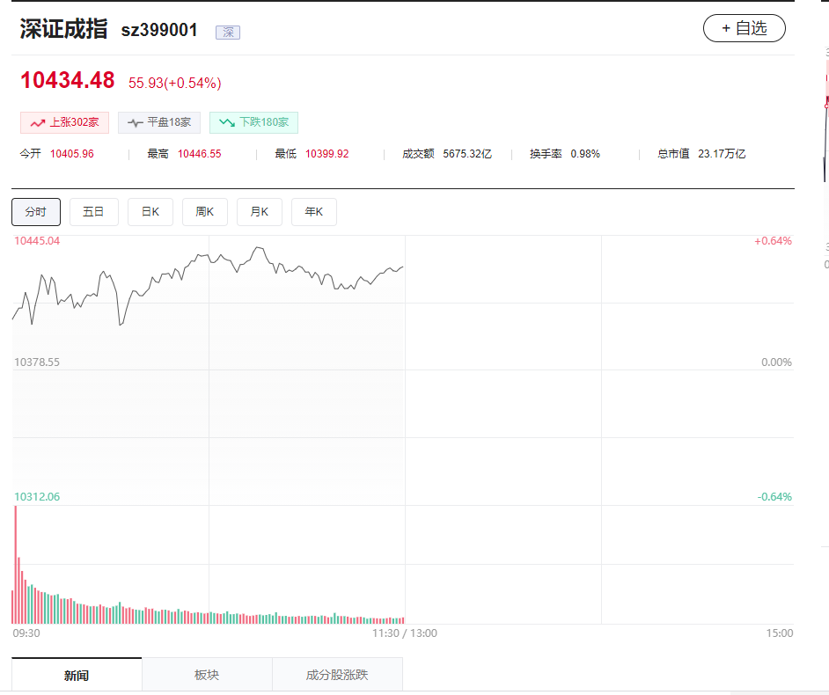829x695 pixels.
Task: Click the 11:30 / 13:00 time marker
Action: [x=404, y=633]
